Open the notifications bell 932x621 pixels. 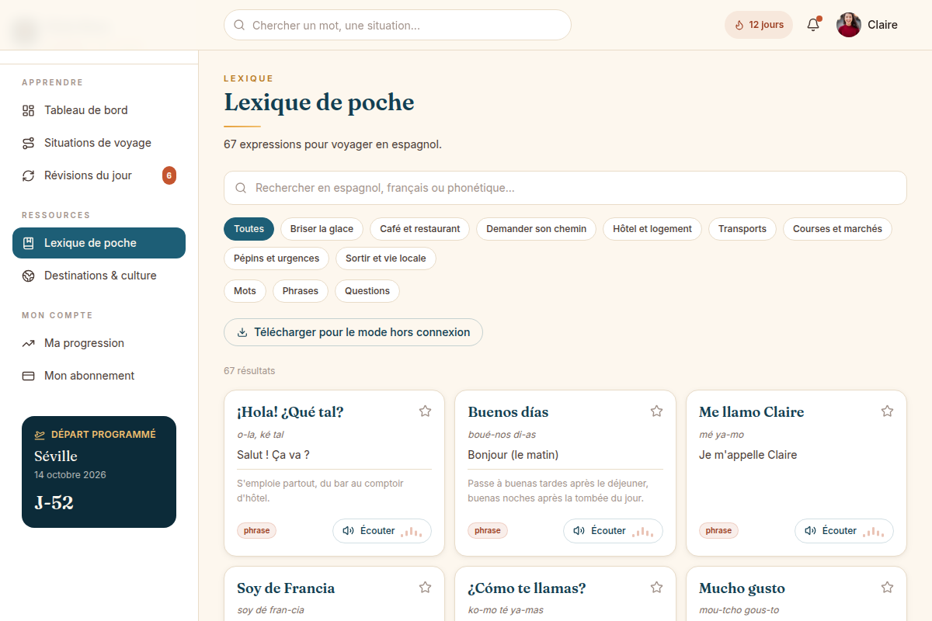click(813, 25)
